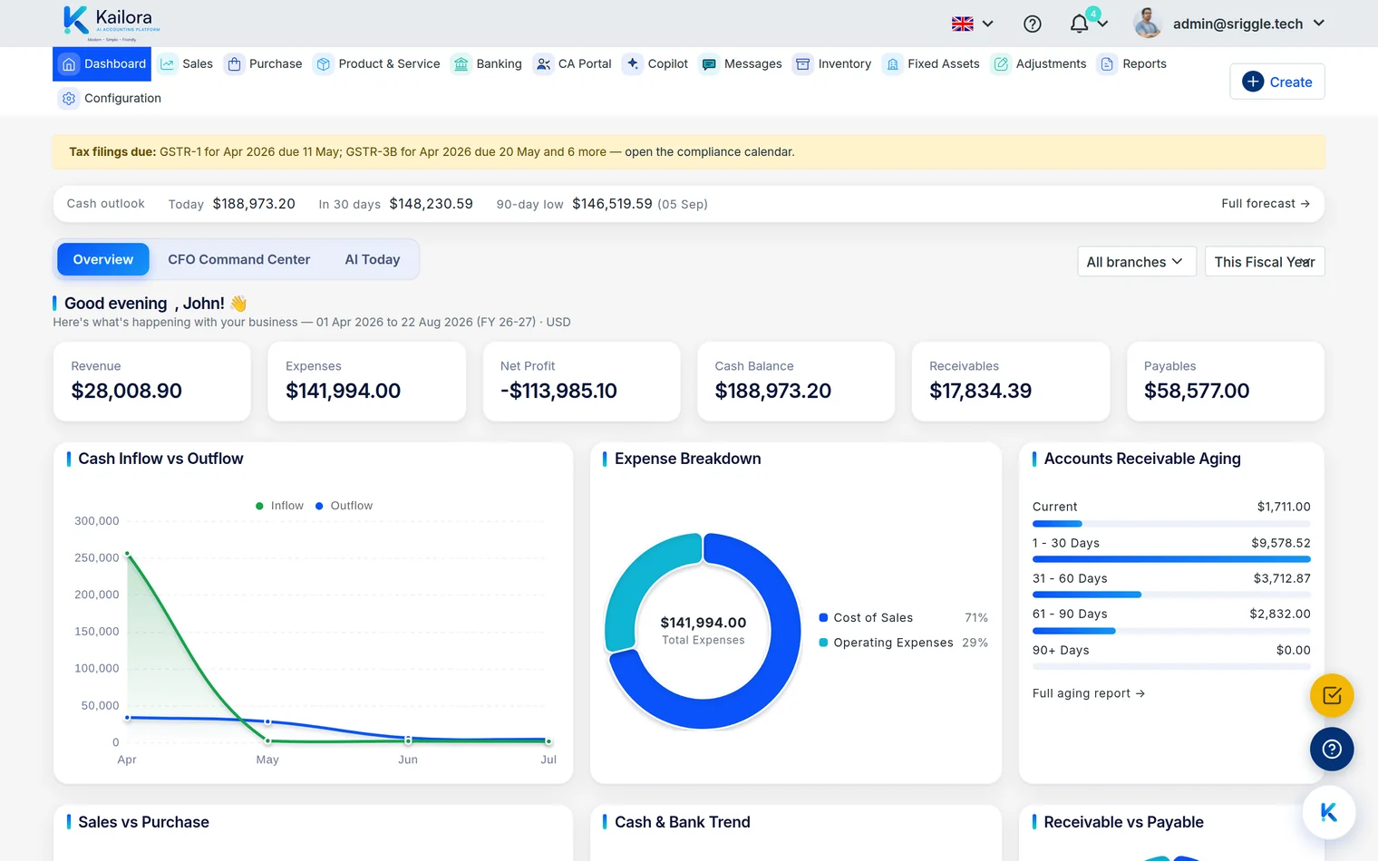Open the Revenue summary card

[x=152, y=382]
